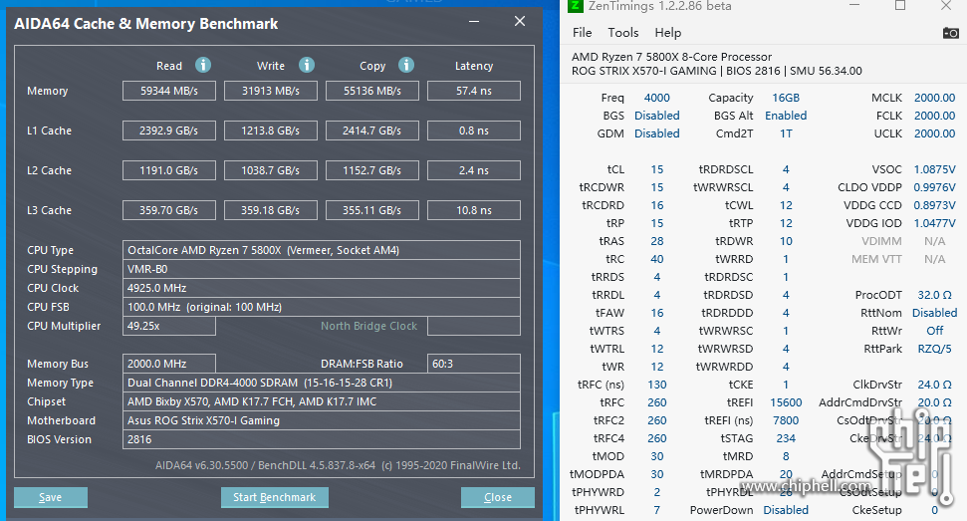The width and height of the screenshot is (967, 521).
Task: Click the CPU FSB field value
Action: tap(322, 307)
